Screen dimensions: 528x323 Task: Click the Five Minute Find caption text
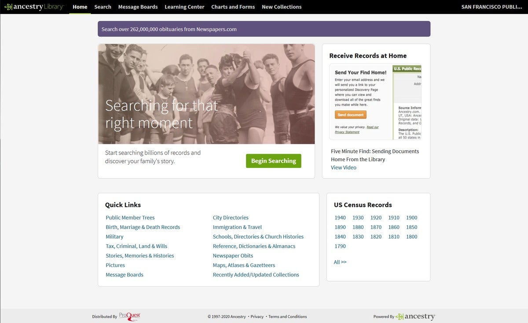[x=375, y=155]
